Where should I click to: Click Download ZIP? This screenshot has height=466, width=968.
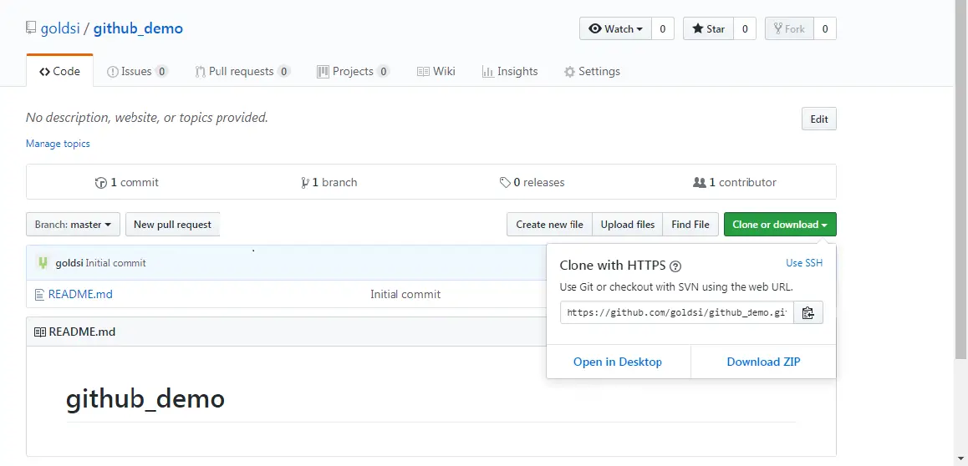coord(764,362)
